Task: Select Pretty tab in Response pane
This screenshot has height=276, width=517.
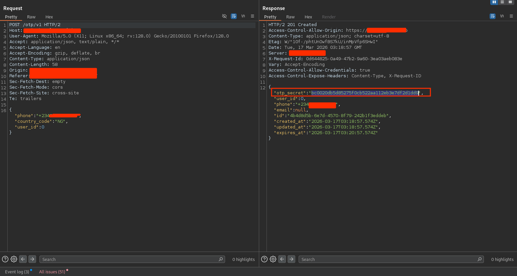Action: click(270, 17)
